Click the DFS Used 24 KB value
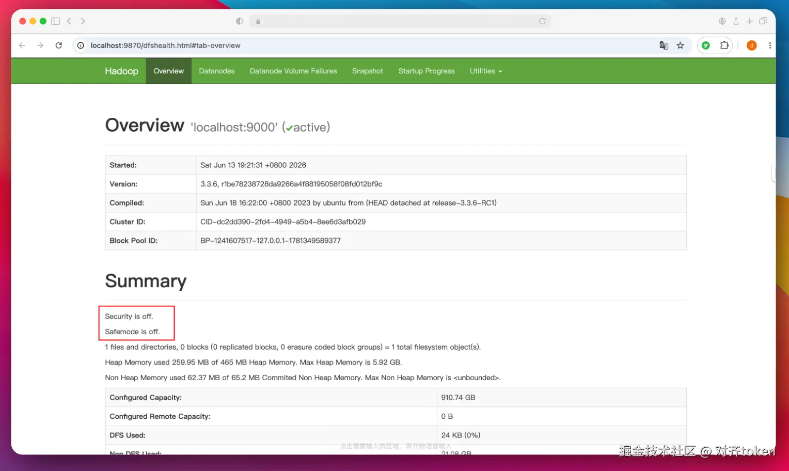 click(x=461, y=435)
